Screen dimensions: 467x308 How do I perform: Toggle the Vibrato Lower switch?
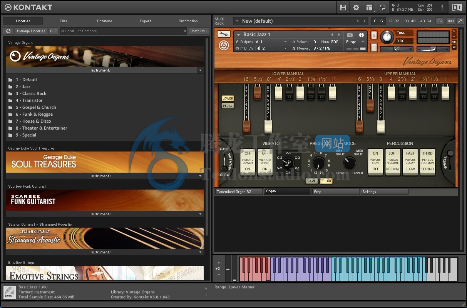tap(248, 161)
